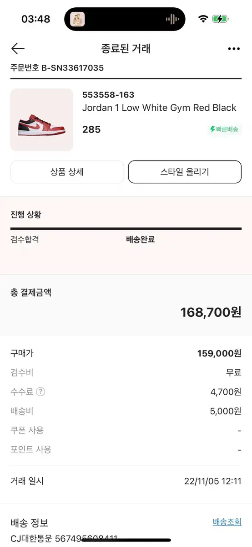Tap the Dynamic Island app thumbnail
Screen dimensions: 252x547
tap(77, 19)
